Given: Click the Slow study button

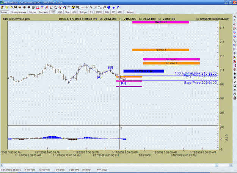Looking at the screenshot, I should [x=67, y=12].
